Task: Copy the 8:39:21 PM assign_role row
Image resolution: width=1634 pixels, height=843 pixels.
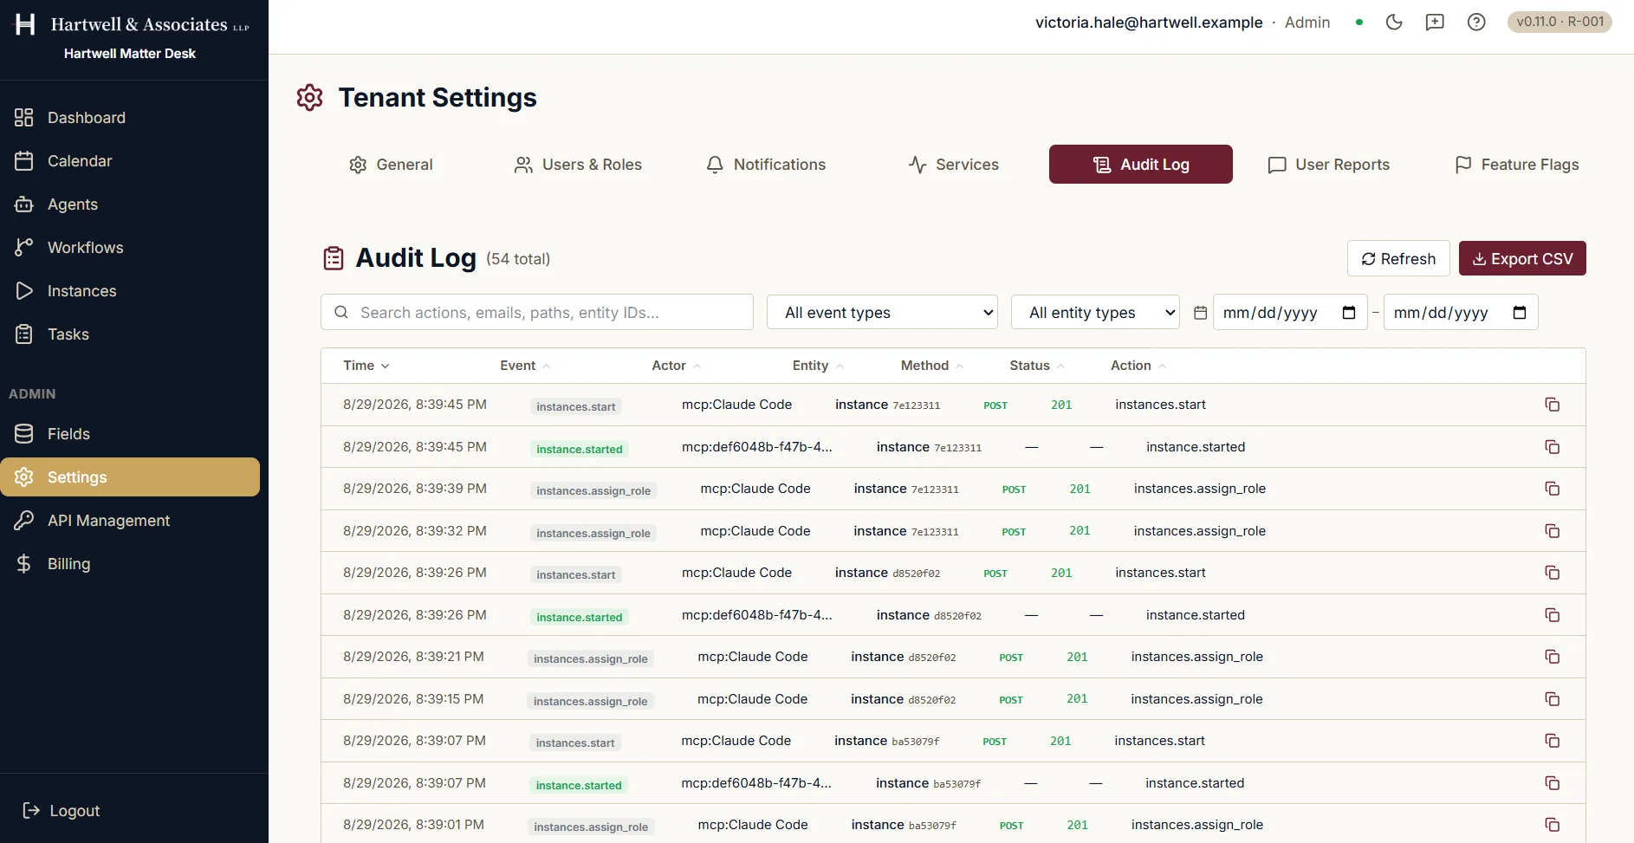Action: tap(1553, 657)
